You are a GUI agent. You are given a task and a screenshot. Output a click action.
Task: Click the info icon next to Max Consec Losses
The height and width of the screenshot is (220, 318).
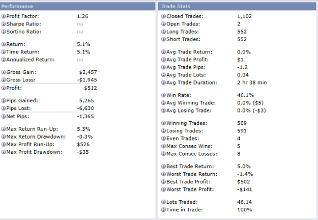[x=163, y=154]
